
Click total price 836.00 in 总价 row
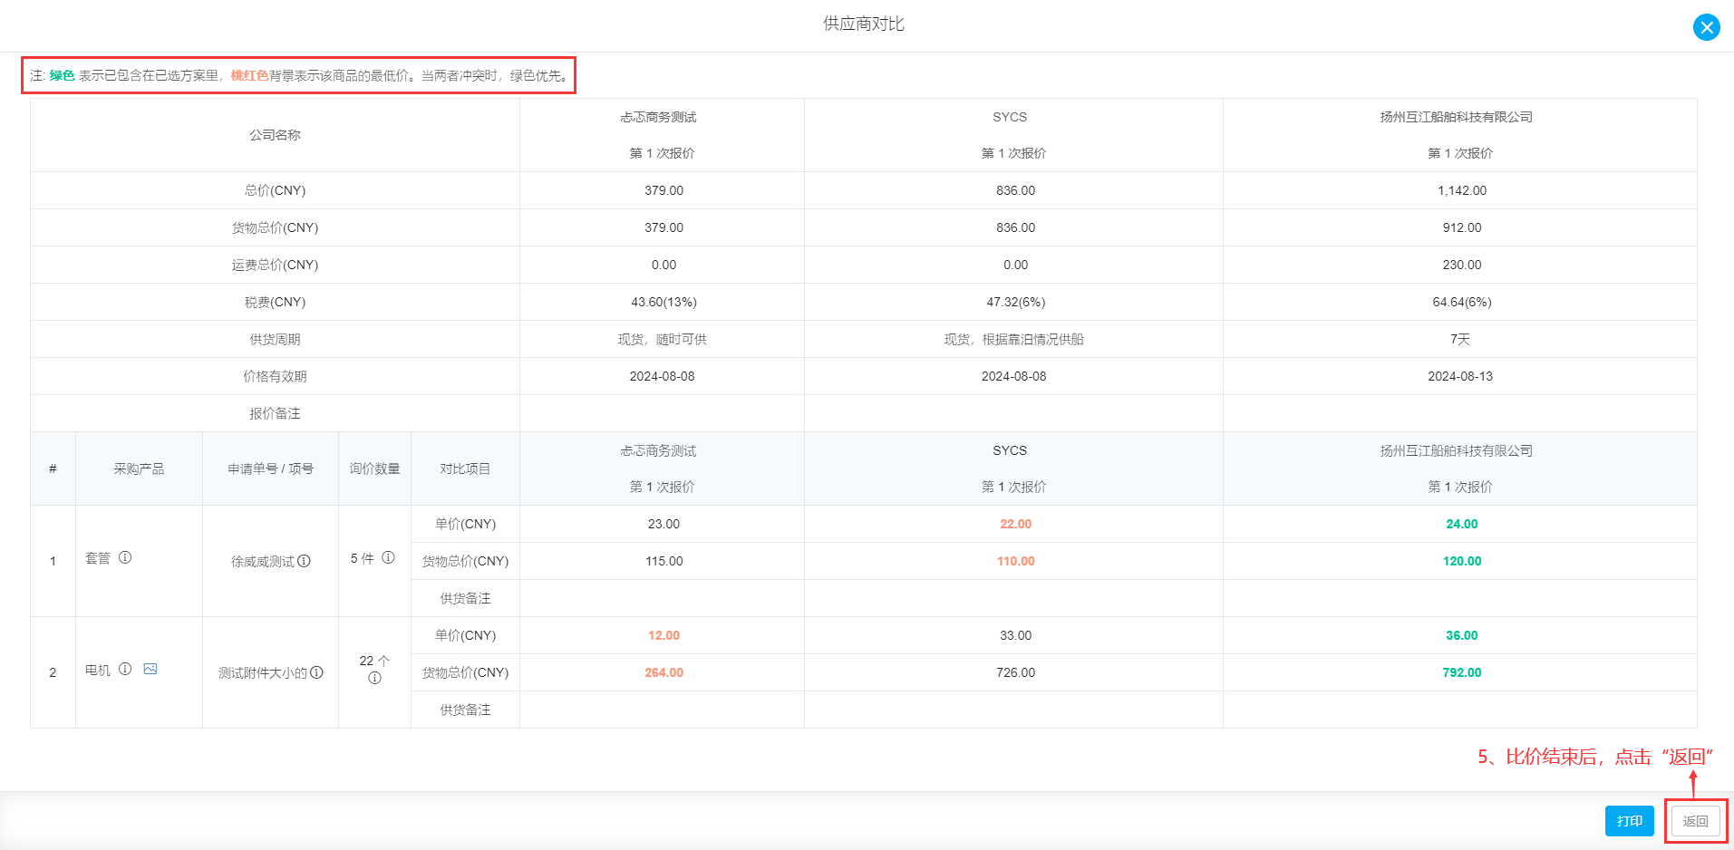pos(1015,190)
